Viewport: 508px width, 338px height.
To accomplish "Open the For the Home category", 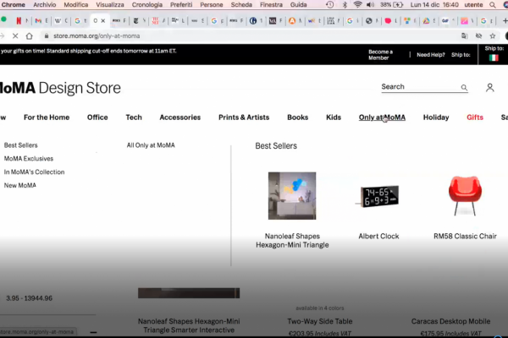I will pos(47,117).
